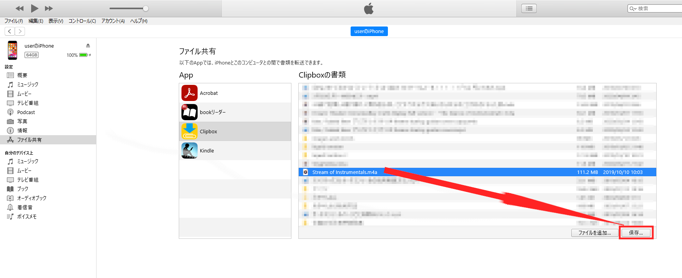Select ファイル共有 in the sidebar
The image size is (682, 278).
(x=48, y=140)
